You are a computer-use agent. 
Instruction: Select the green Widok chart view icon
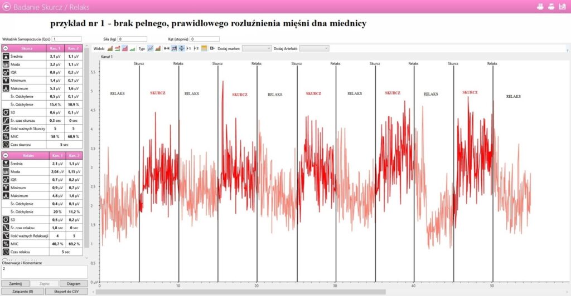(x=132, y=48)
